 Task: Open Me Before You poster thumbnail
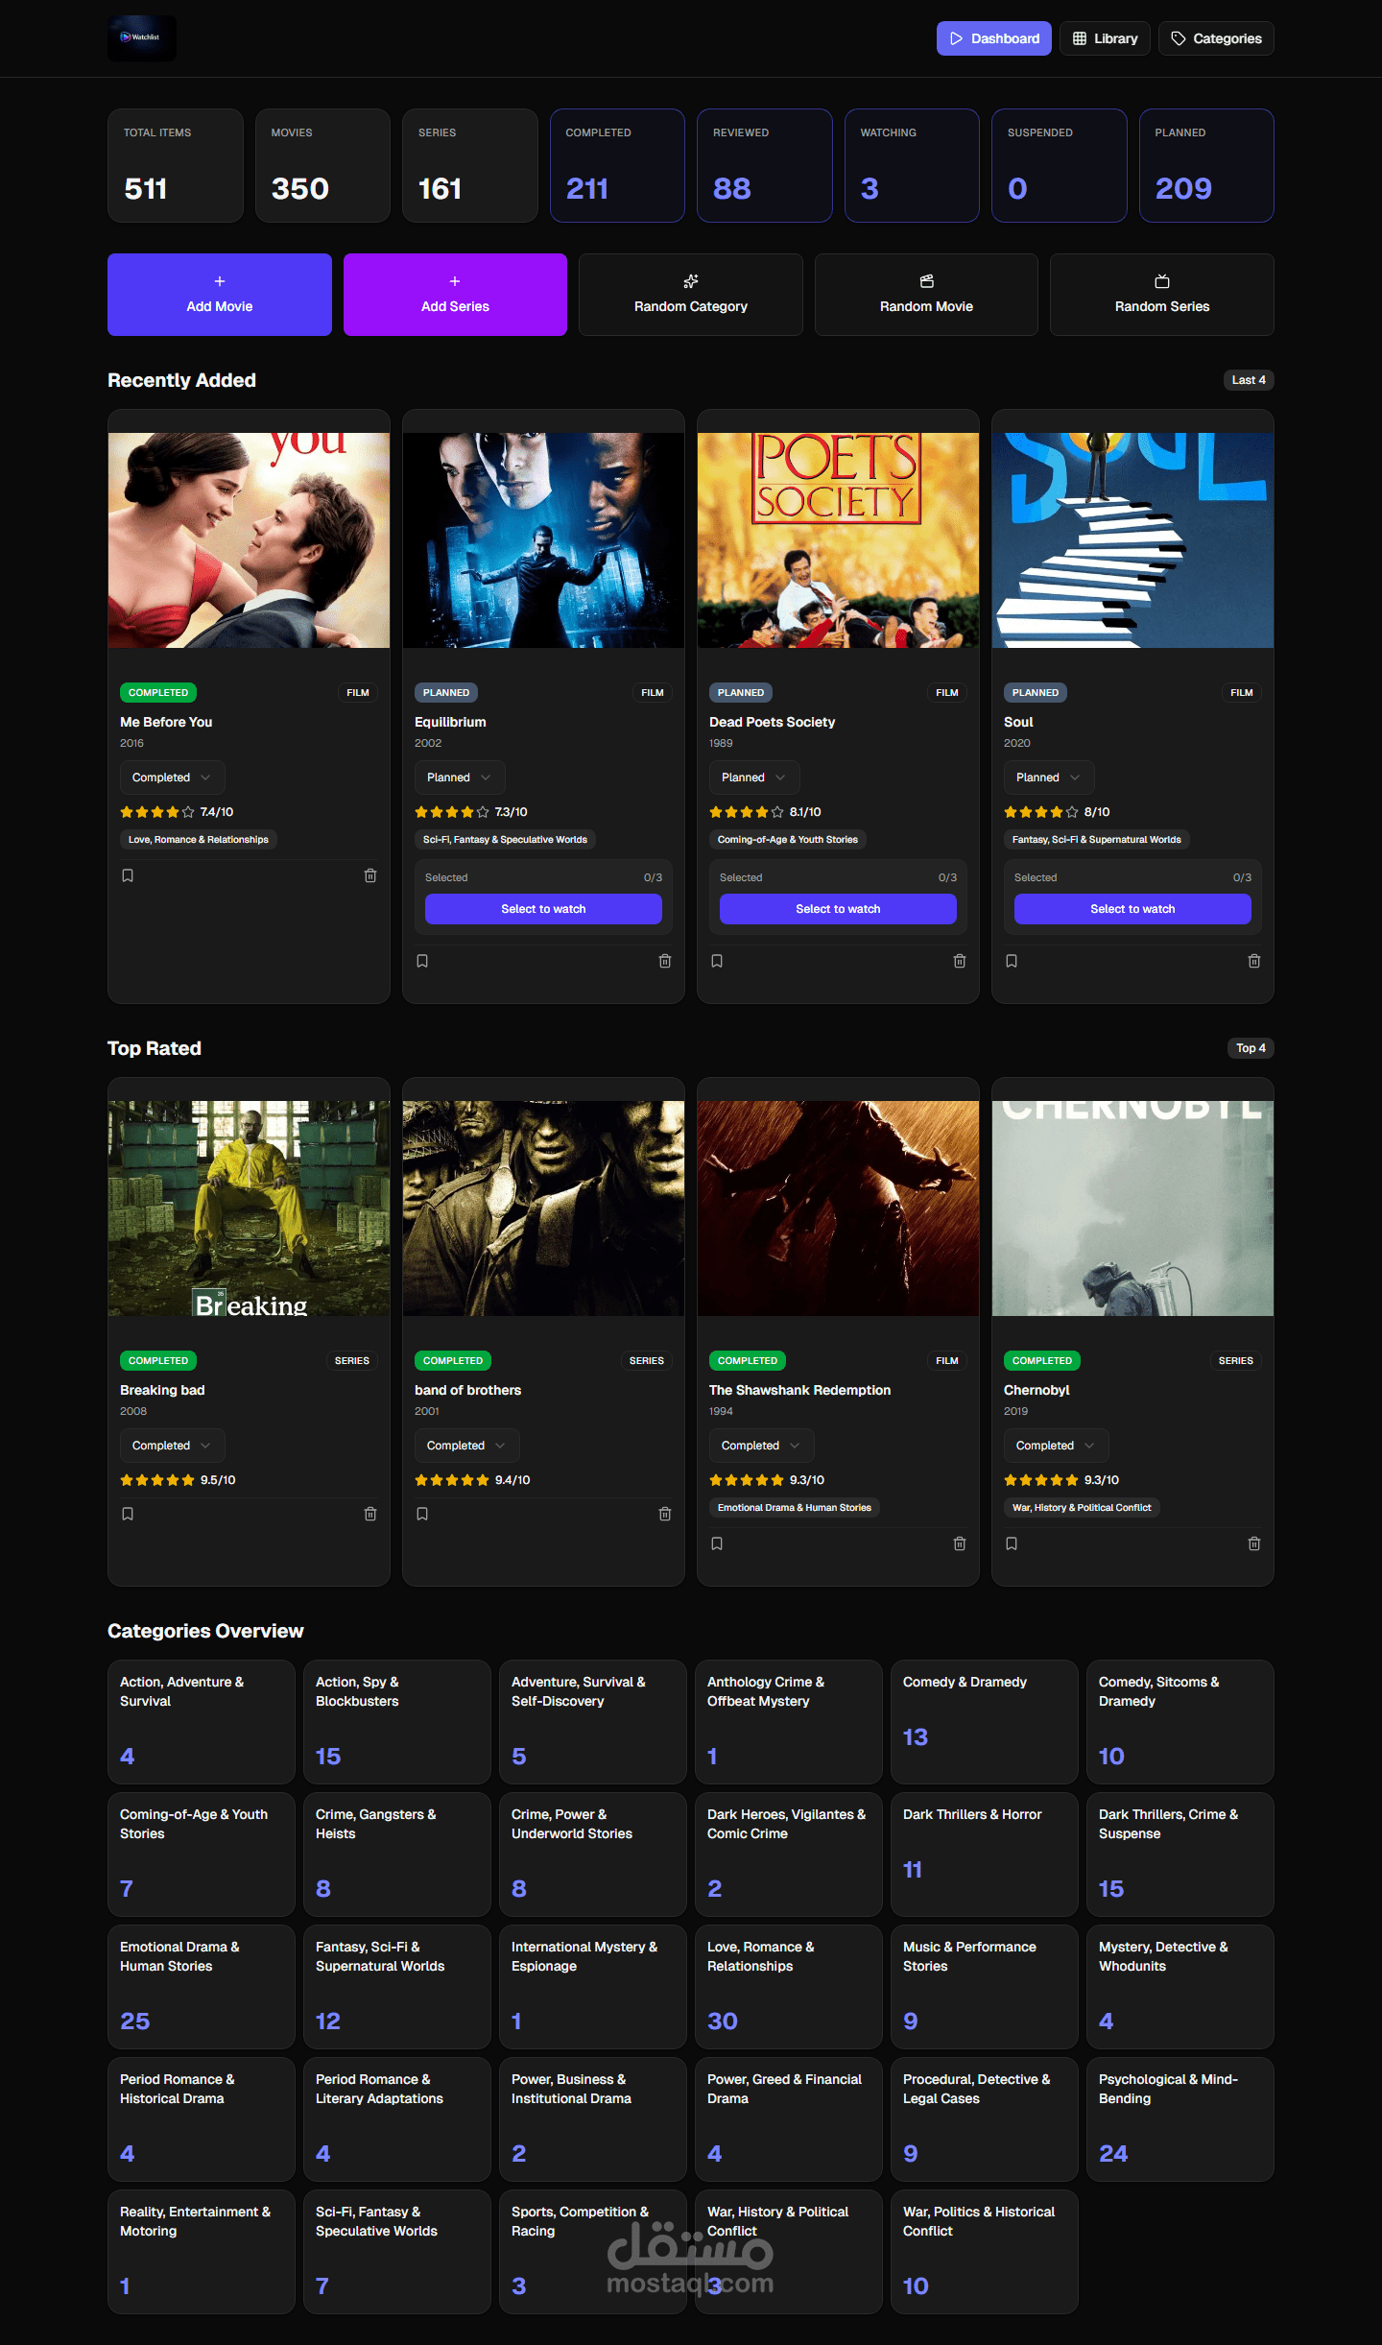click(x=249, y=540)
